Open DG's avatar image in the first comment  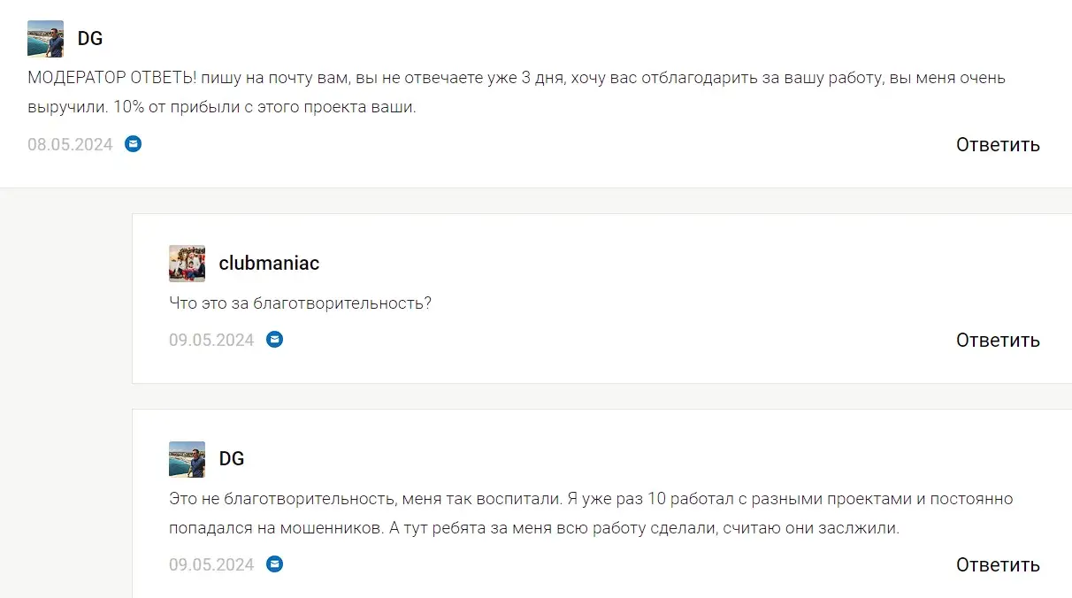[44, 38]
